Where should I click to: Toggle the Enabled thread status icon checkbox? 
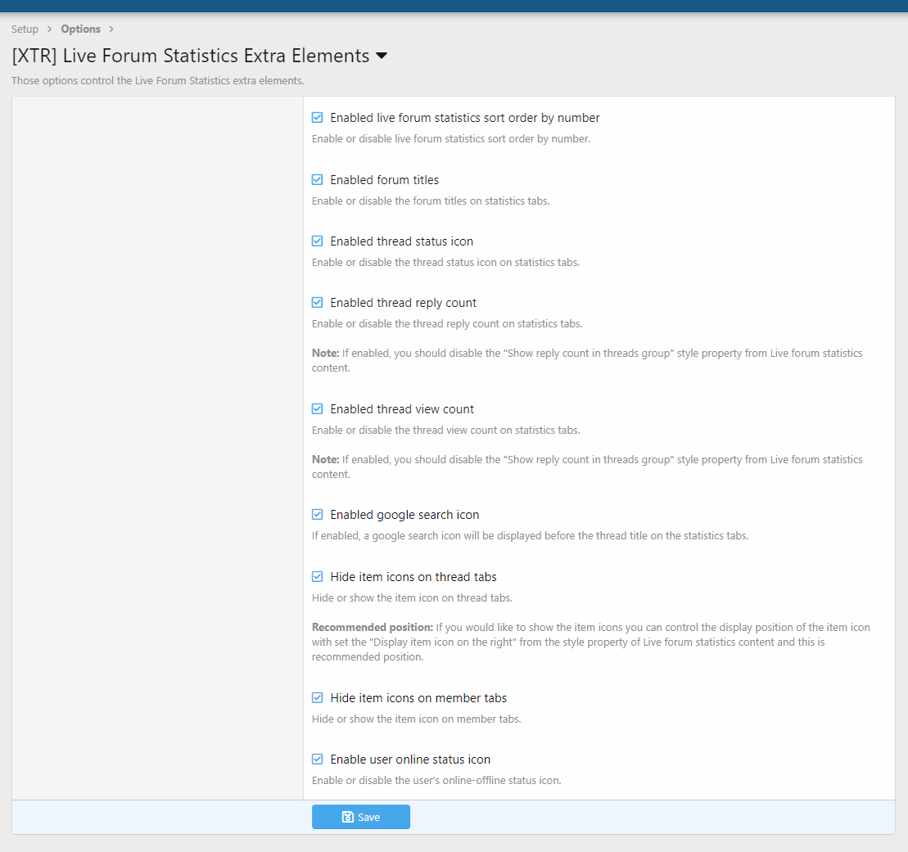tap(318, 241)
